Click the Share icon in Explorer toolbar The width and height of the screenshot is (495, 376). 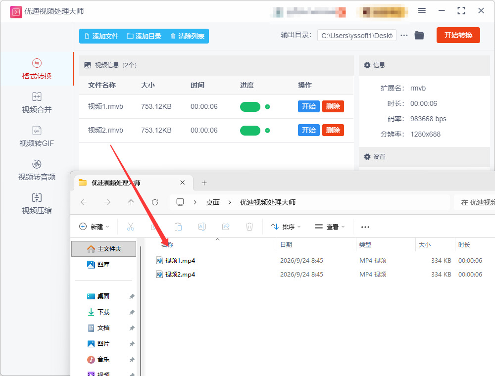226,227
